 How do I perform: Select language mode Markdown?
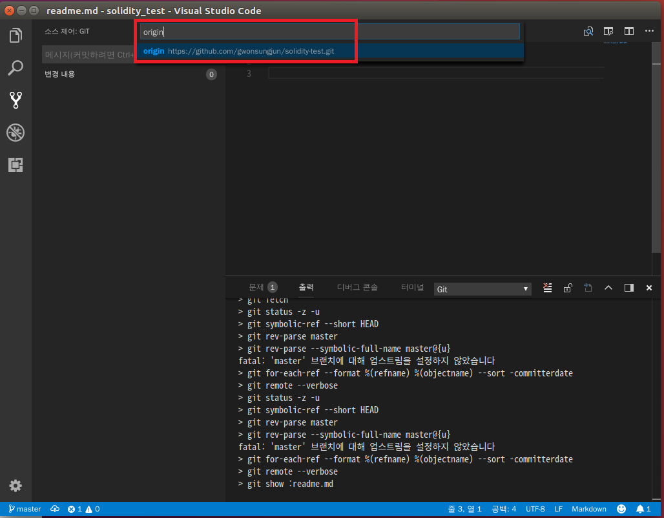(x=588, y=509)
